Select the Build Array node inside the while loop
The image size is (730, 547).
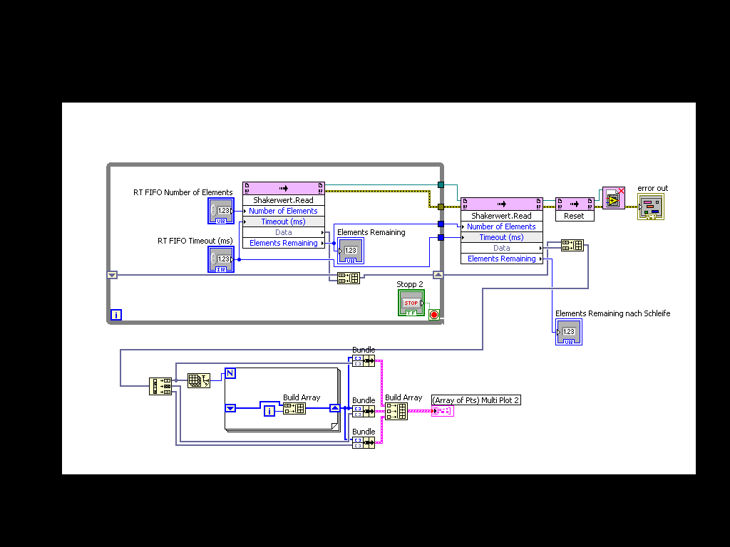pos(348,278)
